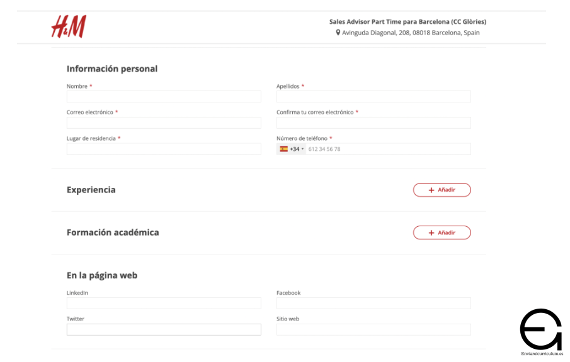Click the Sales Advisor job title

pyautogui.click(x=408, y=21)
